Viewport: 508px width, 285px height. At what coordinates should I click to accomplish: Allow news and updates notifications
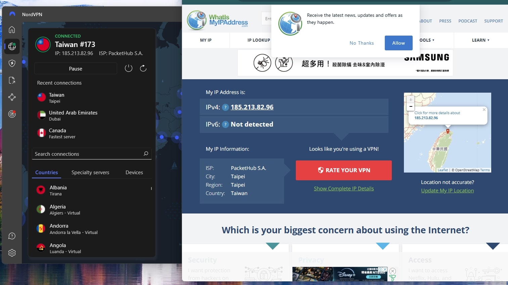(x=398, y=43)
